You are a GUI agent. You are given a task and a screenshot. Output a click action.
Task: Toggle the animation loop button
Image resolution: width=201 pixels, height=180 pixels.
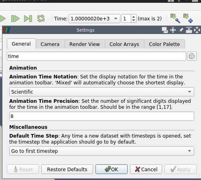(x=41, y=18)
